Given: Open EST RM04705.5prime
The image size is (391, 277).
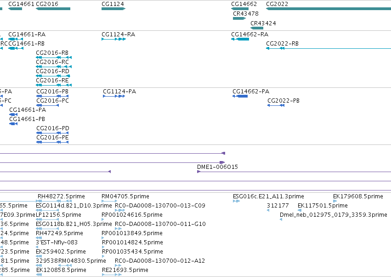Looking at the screenshot, I should pos(125,196).
